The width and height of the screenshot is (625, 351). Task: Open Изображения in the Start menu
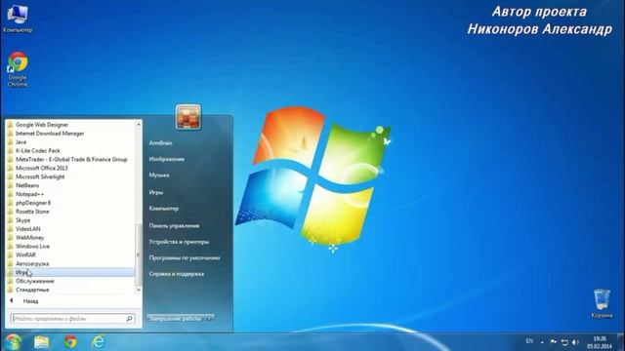(x=167, y=159)
